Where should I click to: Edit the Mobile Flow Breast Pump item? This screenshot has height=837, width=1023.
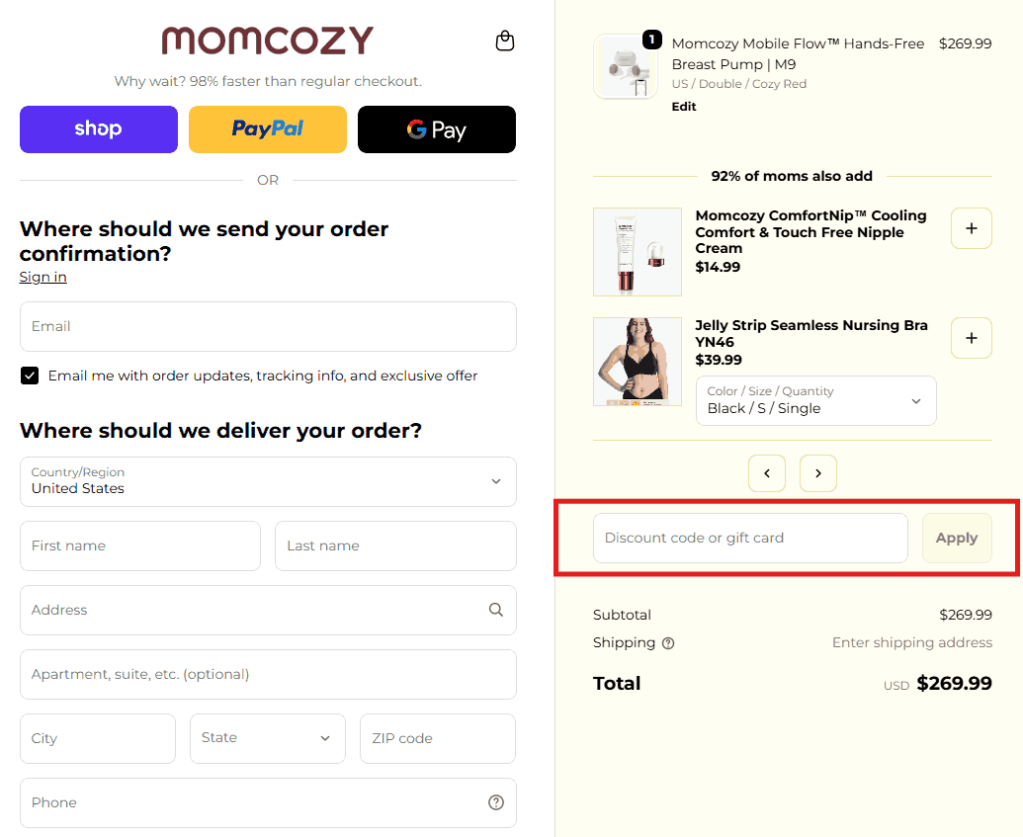[684, 107]
